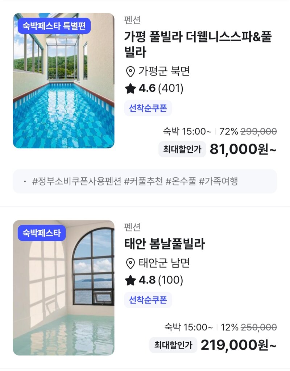The image size is (290, 371).
Task: Click the 219,000원 discounted price
Action: pyautogui.click(x=239, y=345)
